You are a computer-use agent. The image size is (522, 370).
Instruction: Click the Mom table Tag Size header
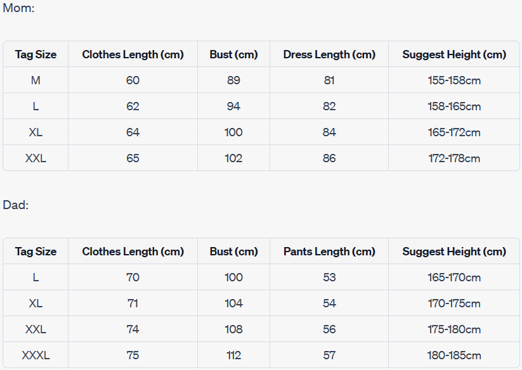click(x=36, y=54)
